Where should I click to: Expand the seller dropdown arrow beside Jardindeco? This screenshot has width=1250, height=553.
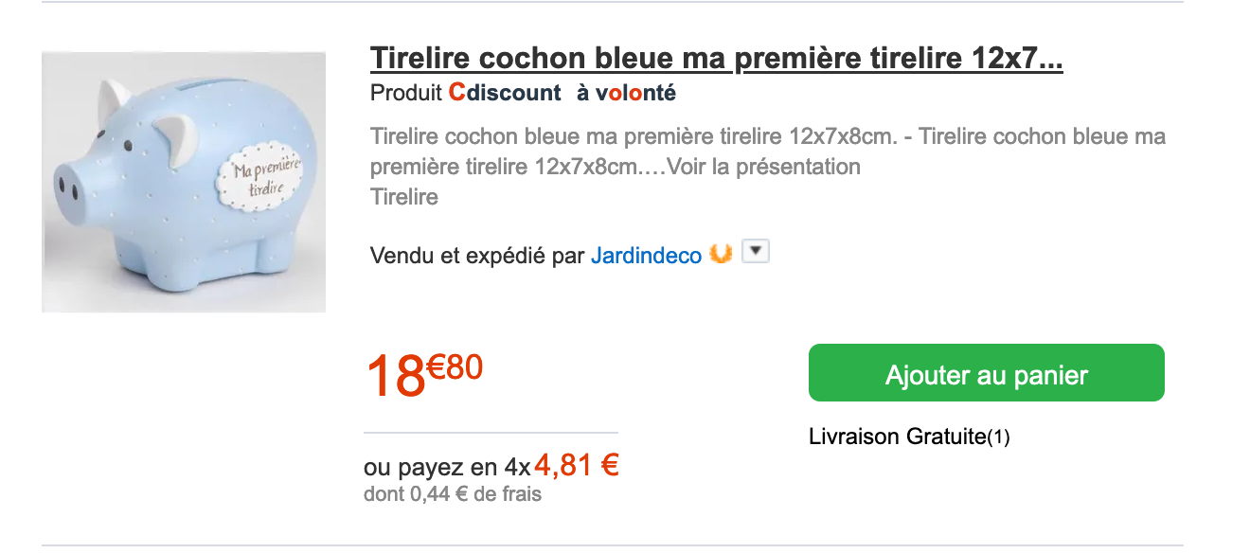click(755, 252)
